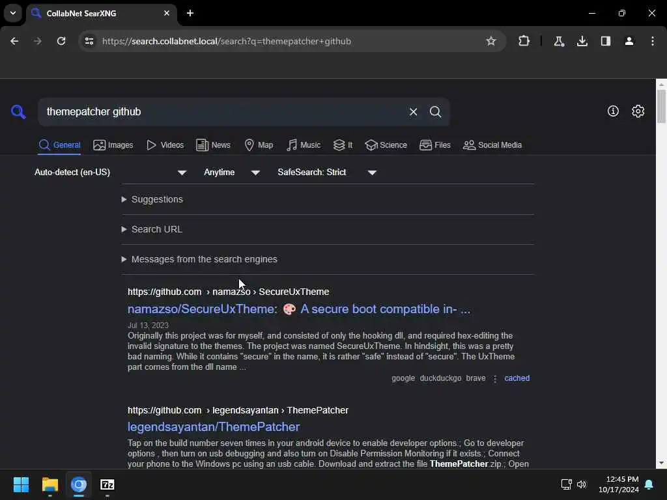View site information icon in address bar

(x=89, y=41)
